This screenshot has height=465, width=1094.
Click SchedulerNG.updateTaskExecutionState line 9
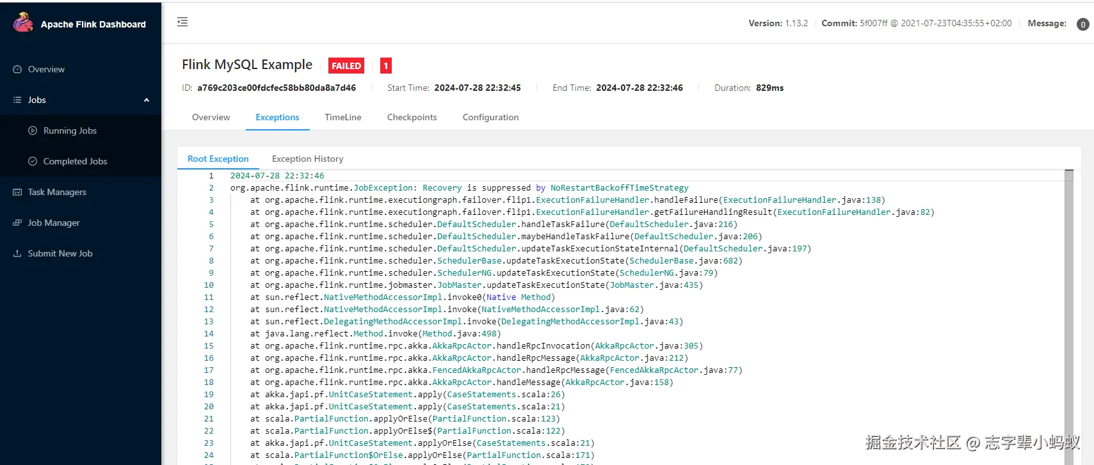click(484, 272)
